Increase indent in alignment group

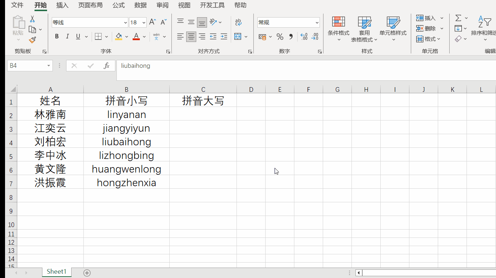(x=224, y=36)
